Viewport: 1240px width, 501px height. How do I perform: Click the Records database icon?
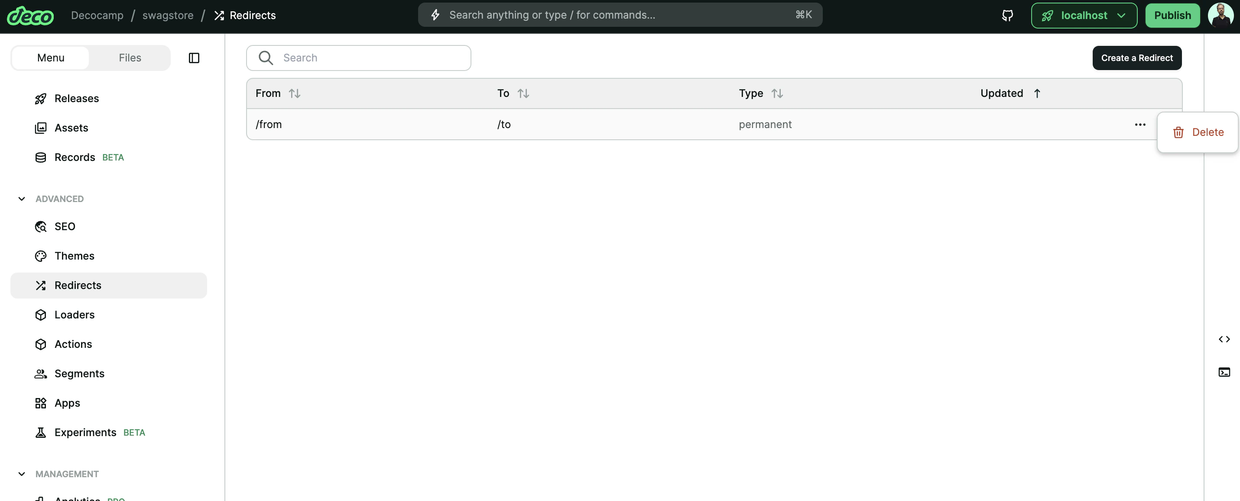point(41,157)
